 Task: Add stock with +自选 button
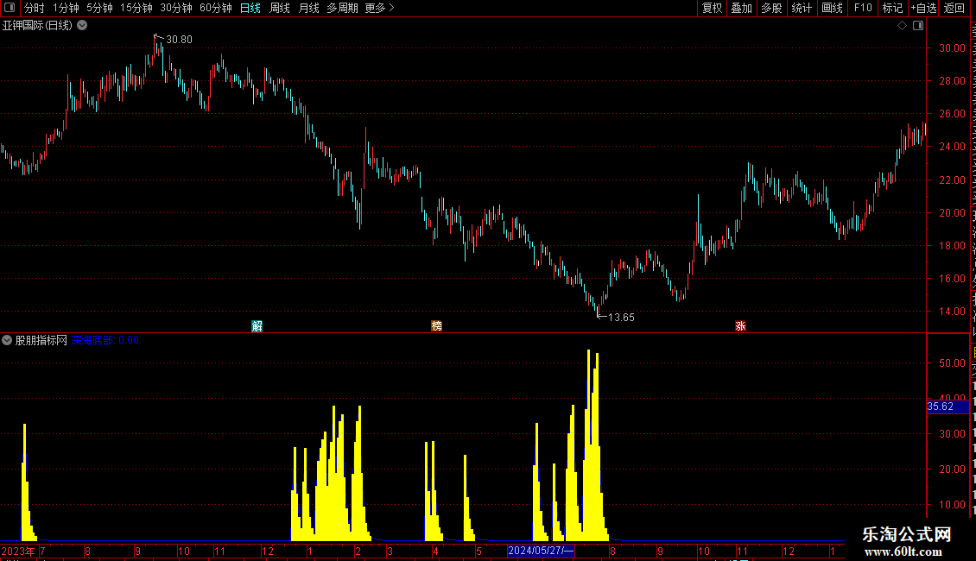[923, 8]
